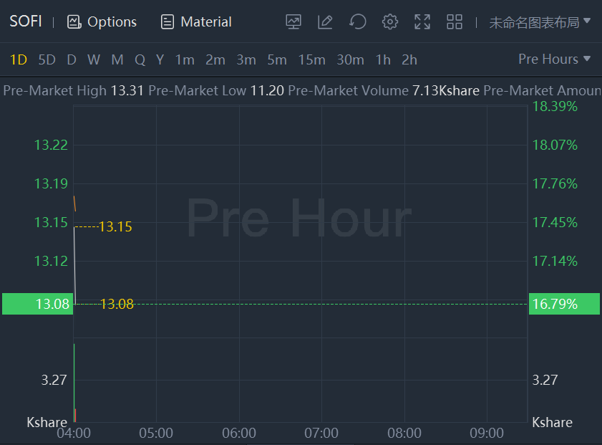Viewport: 602px width, 445px height.
Task: Click the Material document icon
Action: 168,22
